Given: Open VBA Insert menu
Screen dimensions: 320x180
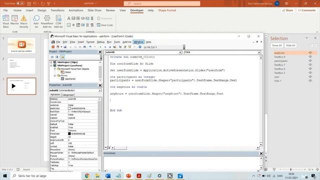Looking at the screenshot, I should (x=80, y=42).
